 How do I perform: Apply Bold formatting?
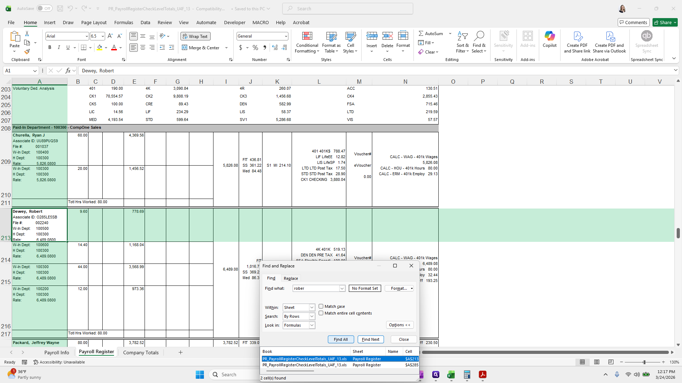(50, 48)
